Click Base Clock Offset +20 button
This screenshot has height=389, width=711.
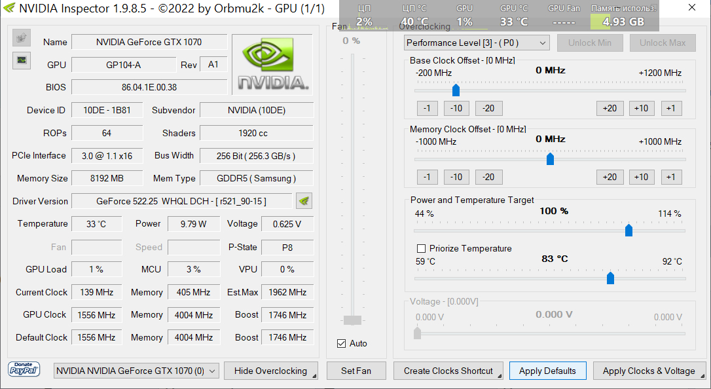(610, 108)
